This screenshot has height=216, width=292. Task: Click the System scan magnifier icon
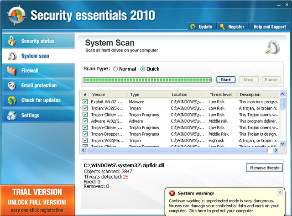coord(12,56)
